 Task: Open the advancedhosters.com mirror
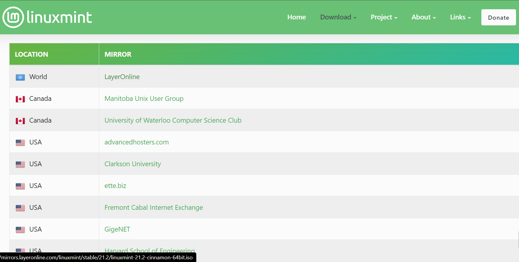coord(137,142)
